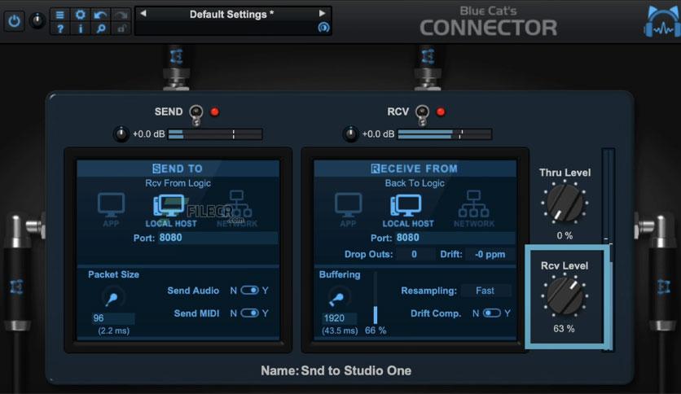Turn the Rcv Level knob

coord(565,296)
